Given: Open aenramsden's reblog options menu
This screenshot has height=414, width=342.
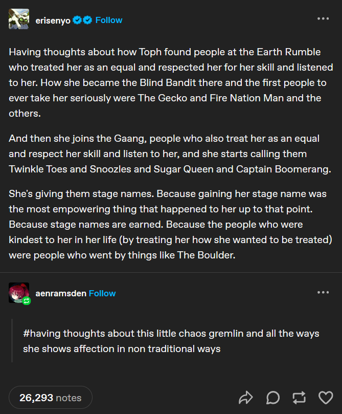Looking at the screenshot, I should 323,292.
